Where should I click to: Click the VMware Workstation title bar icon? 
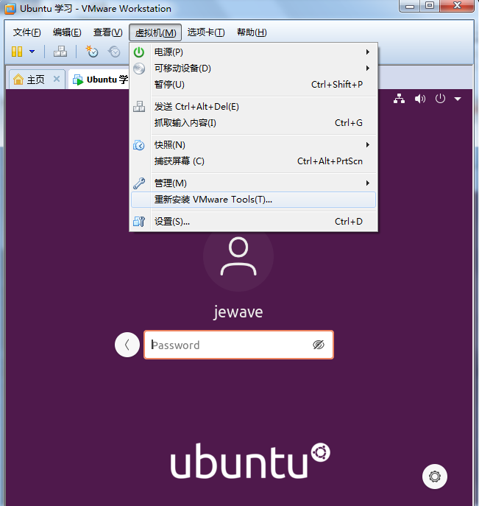tap(10, 9)
